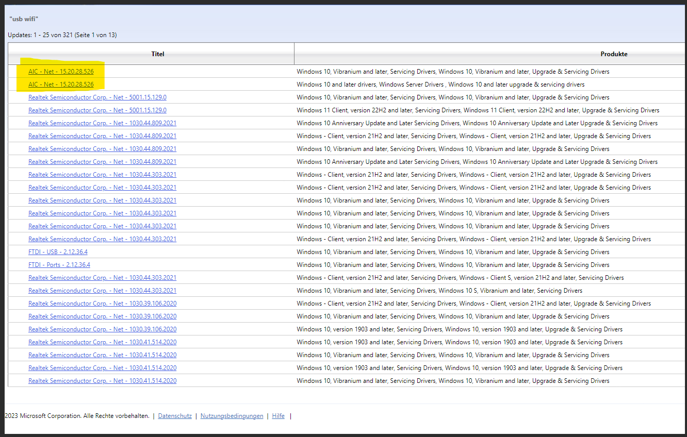Open the Datenschutz footer link
The width and height of the screenshot is (687, 437).
(x=175, y=416)
